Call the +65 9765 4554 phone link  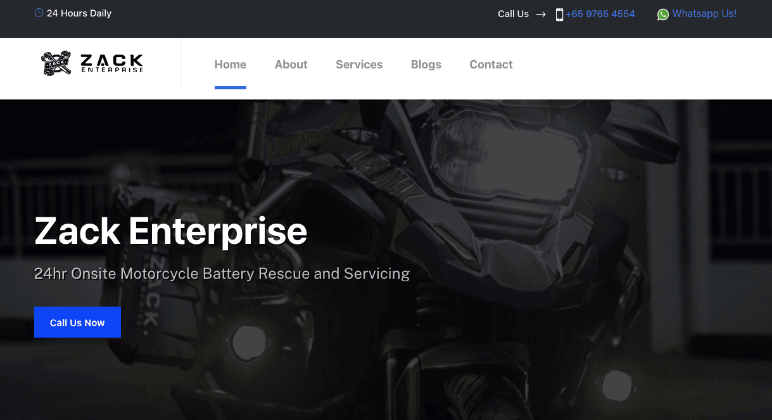point(600,14)
